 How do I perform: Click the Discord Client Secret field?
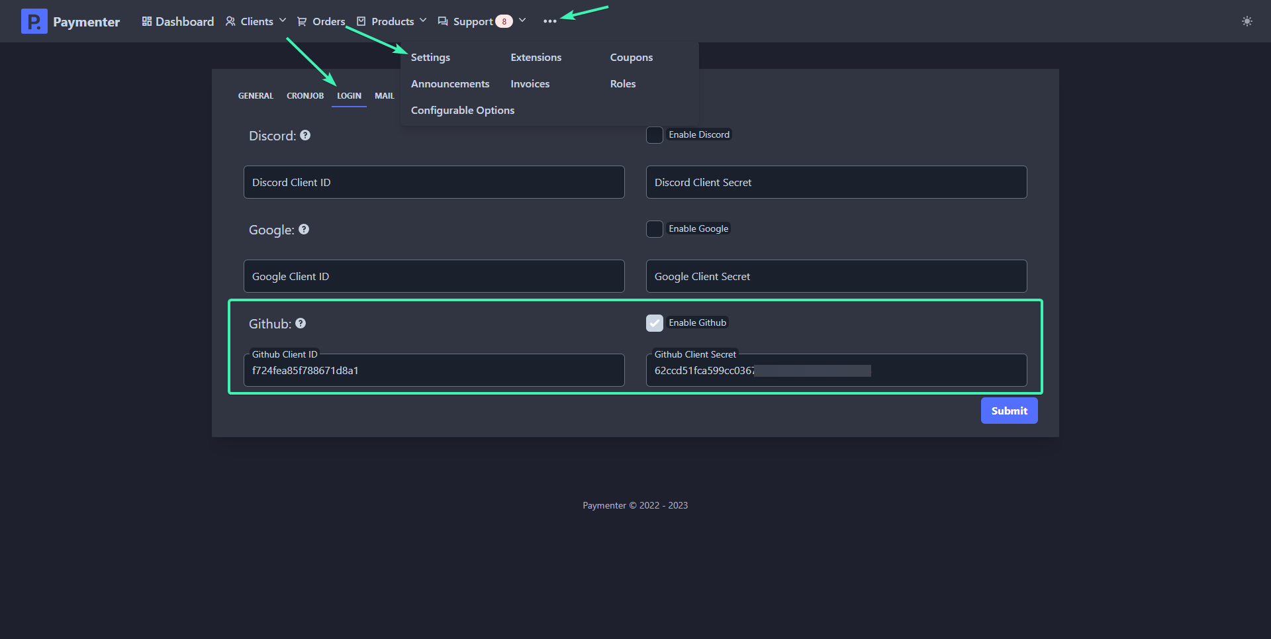pos(837,182)
